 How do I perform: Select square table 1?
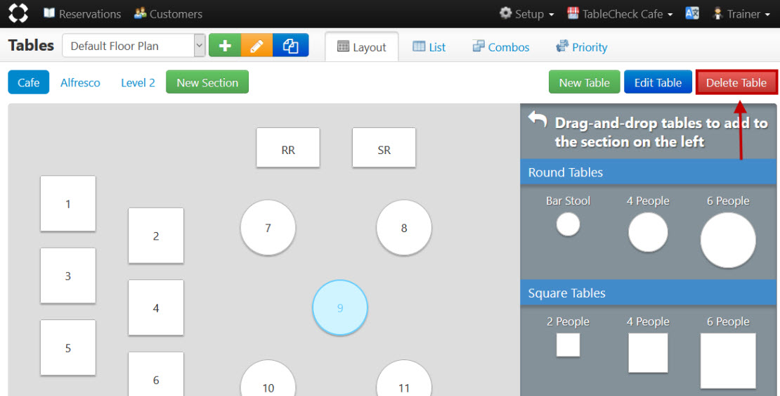coord(68,203)
